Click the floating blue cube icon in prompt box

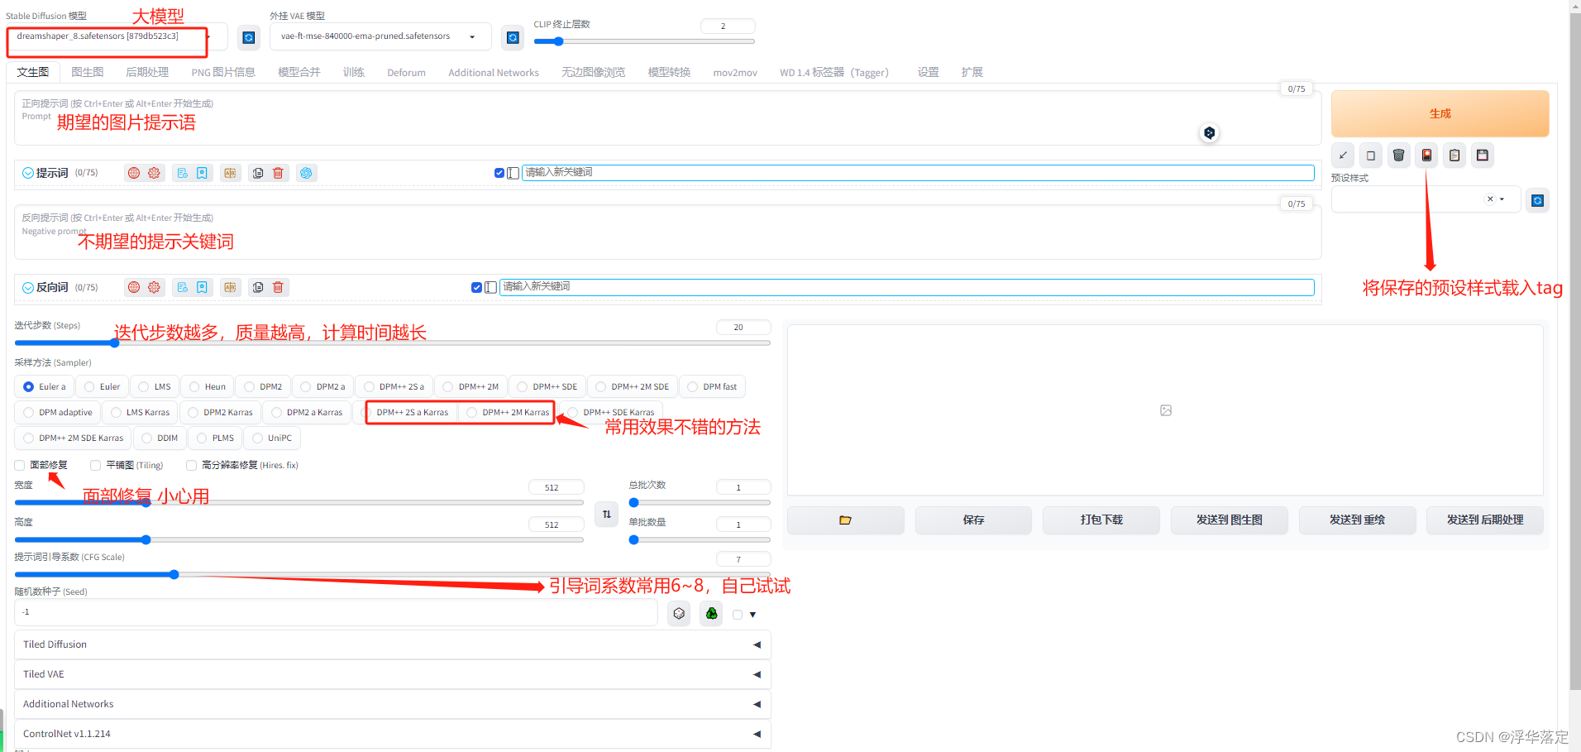coord(1209,132)
